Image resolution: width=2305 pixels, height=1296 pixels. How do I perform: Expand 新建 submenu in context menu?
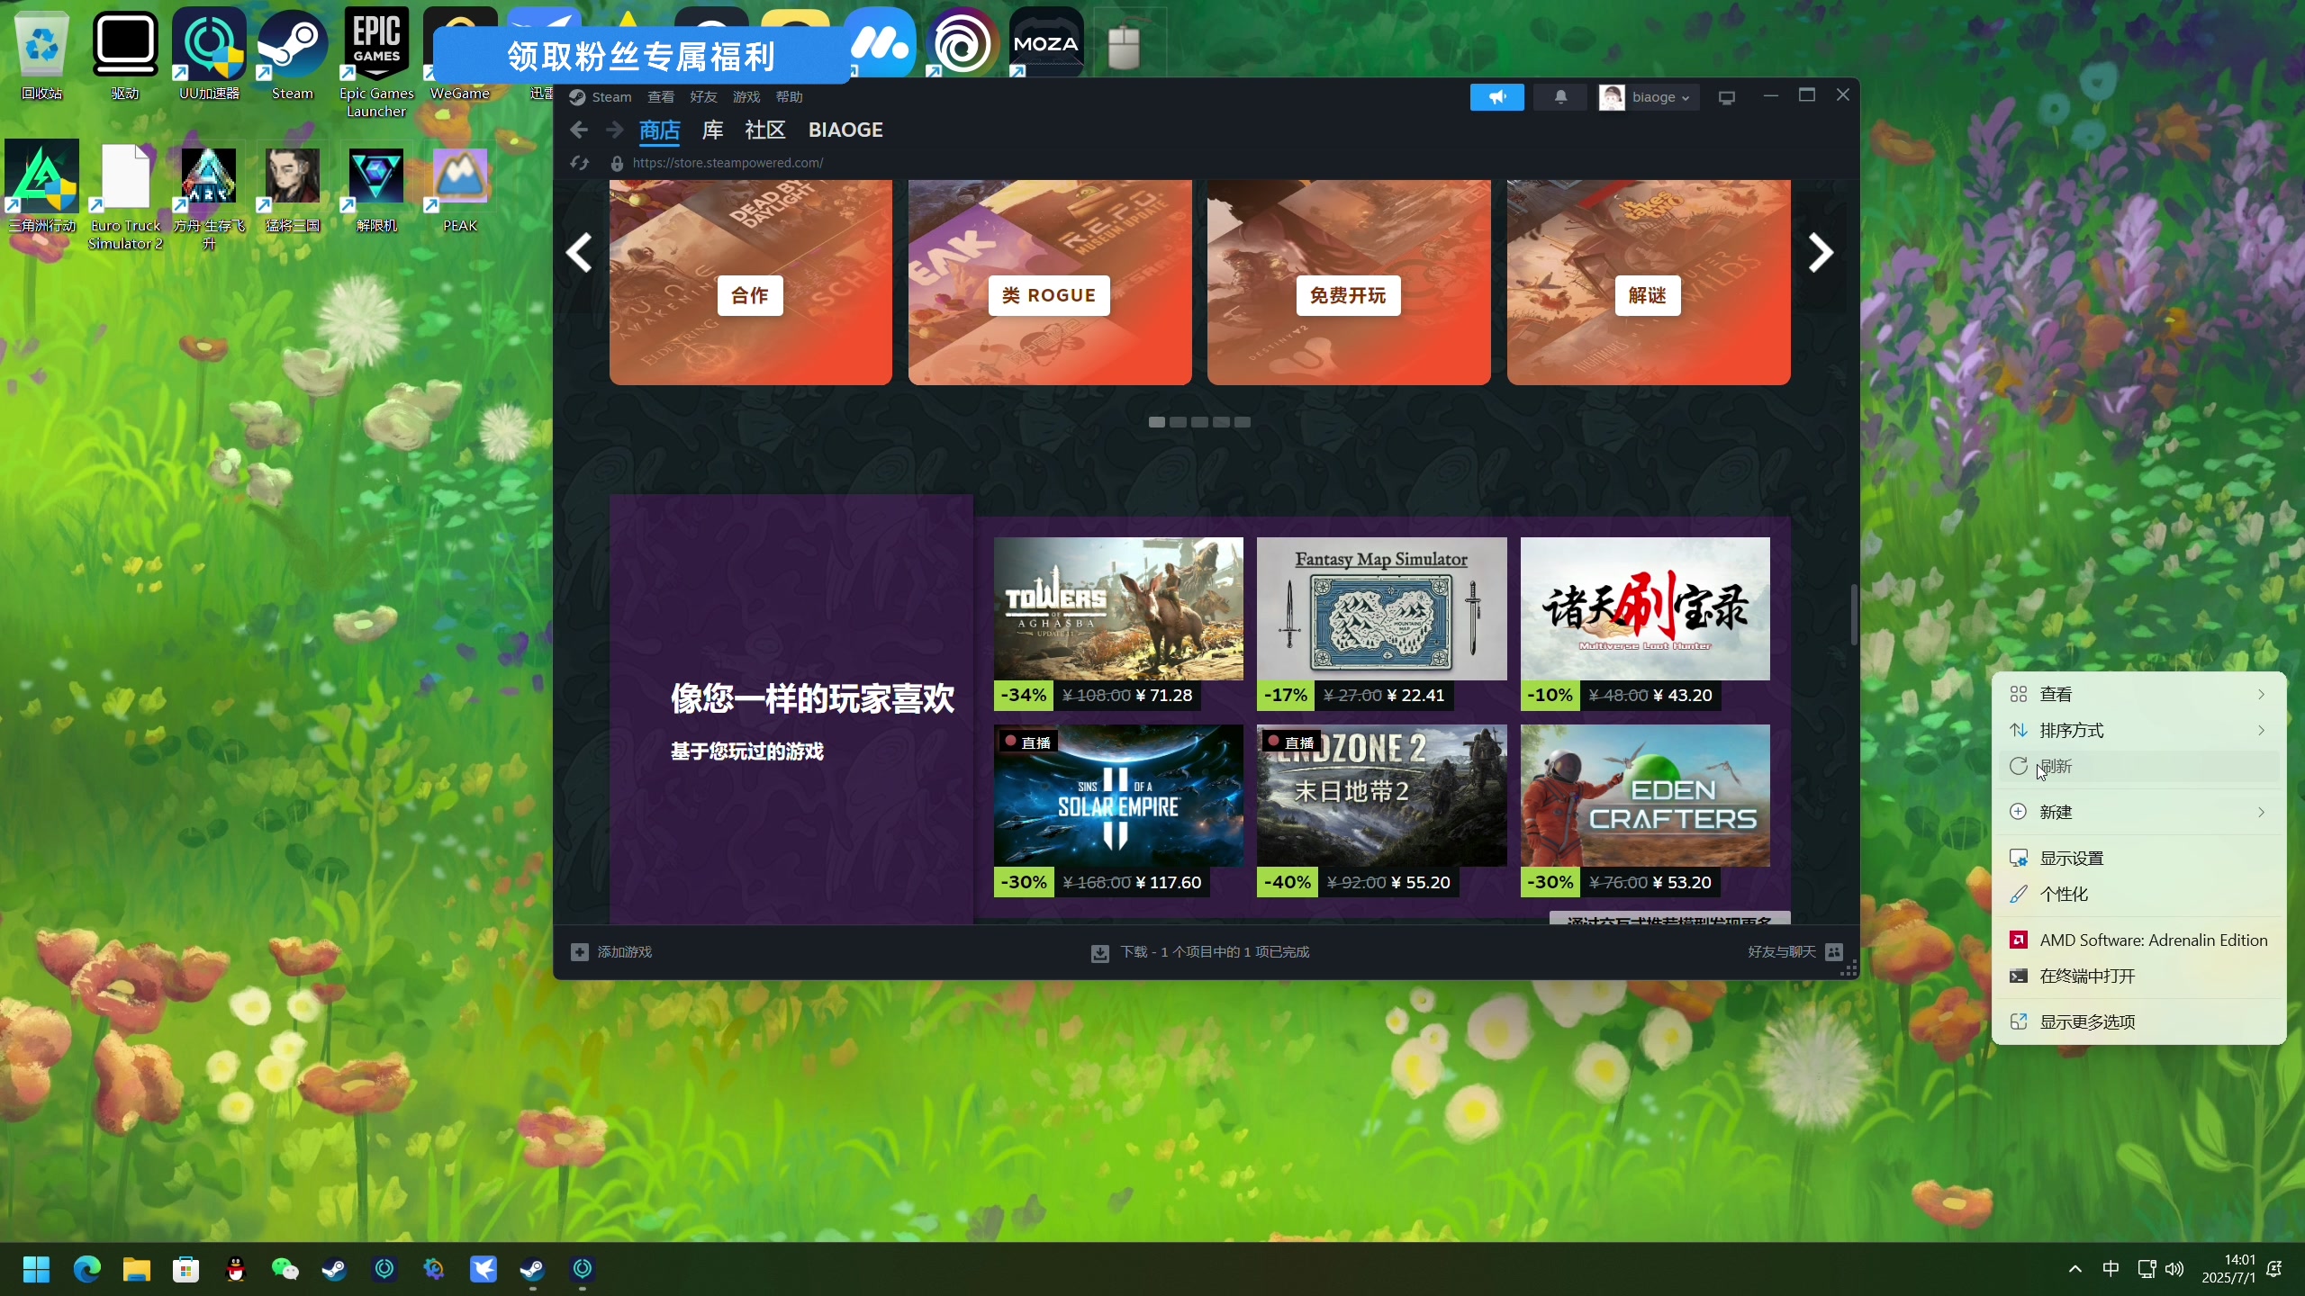pos(2138,812)
